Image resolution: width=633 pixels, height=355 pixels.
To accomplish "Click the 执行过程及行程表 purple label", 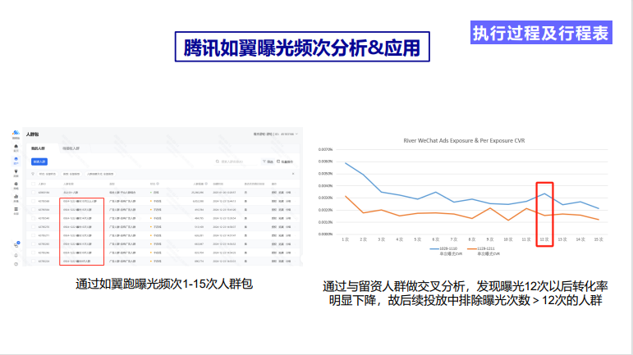I will point(540,33).
